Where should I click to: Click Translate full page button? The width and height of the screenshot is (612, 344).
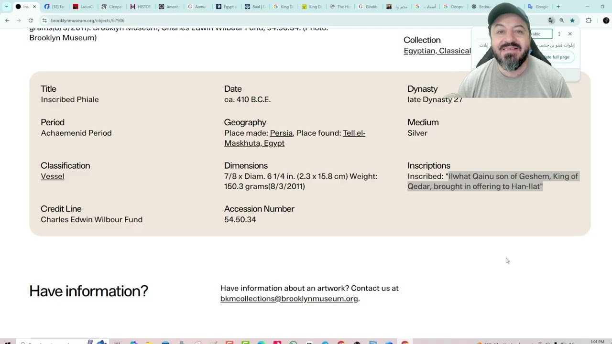(x=555, y=57)
